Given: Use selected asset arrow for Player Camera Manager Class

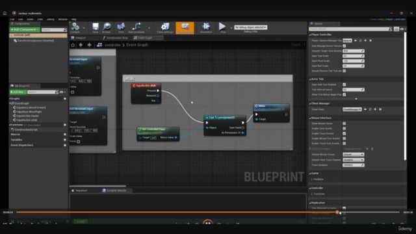Looking at the screenshot, I should click(x=356, y=40).
